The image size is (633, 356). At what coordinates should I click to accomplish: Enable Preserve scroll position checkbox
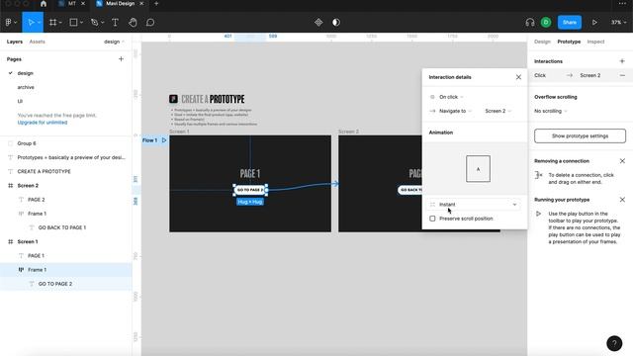432,219
